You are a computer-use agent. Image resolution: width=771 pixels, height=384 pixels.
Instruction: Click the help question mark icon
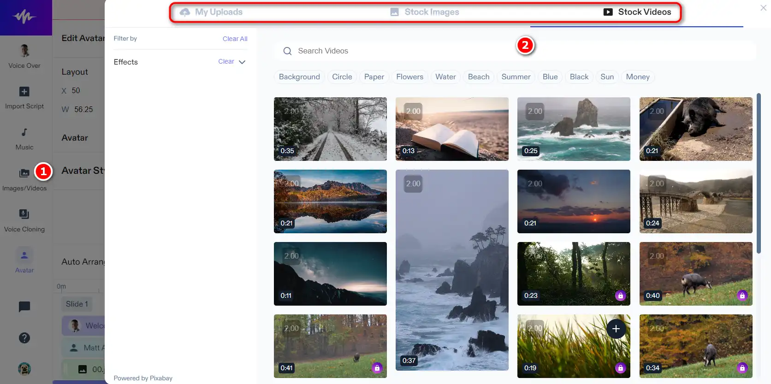[24, 338]
